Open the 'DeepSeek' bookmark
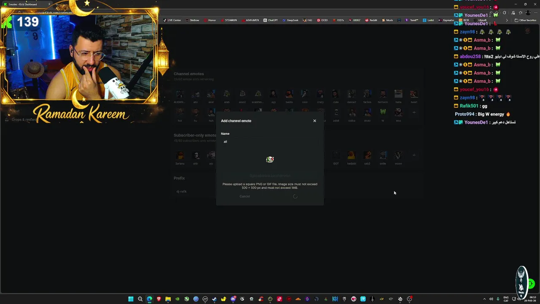Image resolution: width=540 pixels, height=304 pixels. pos(290,20)
